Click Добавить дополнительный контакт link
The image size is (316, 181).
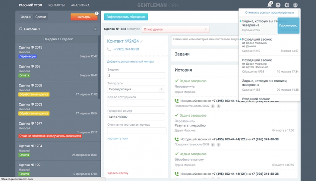click(x=130, y=62)
